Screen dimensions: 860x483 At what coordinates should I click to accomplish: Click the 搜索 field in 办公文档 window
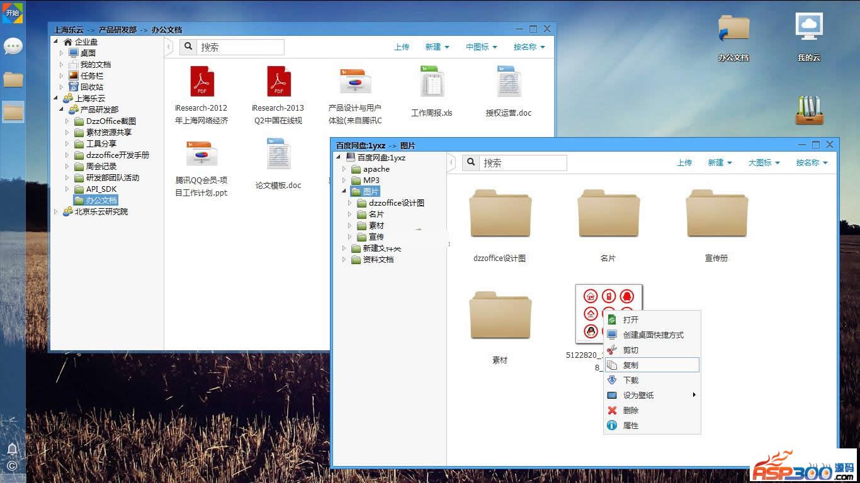pos(240,47)
